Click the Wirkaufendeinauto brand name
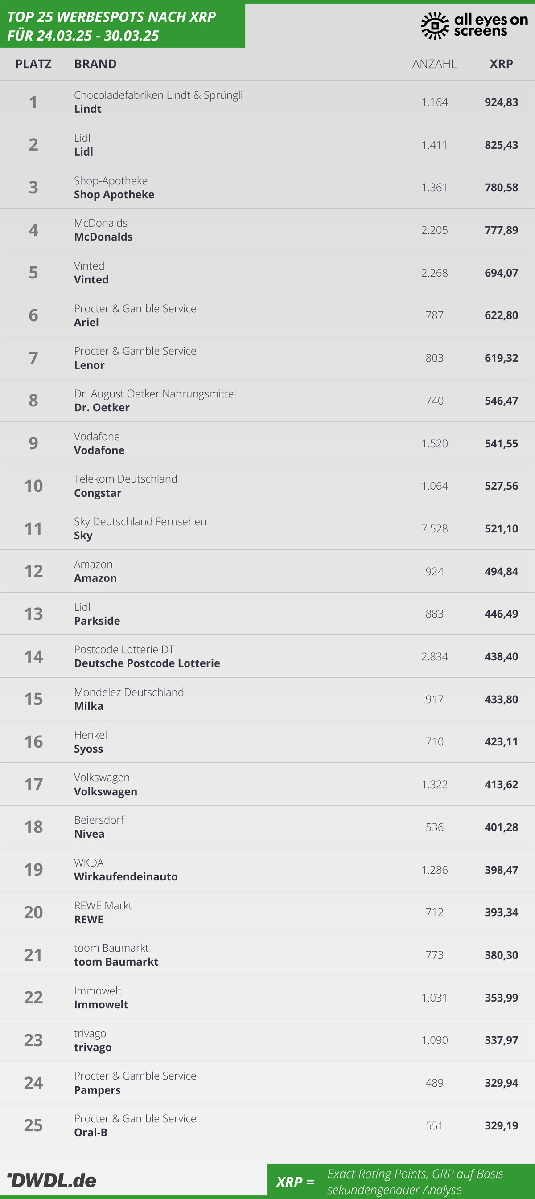This screenshot has width=535, height=1199. click(x=126, y=876)
